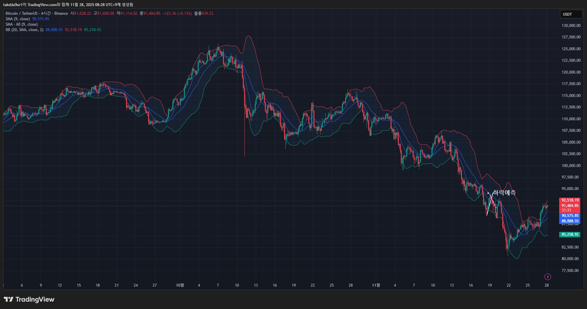Select the 하락예측 annotation text on chart

(x=504, y=193)
